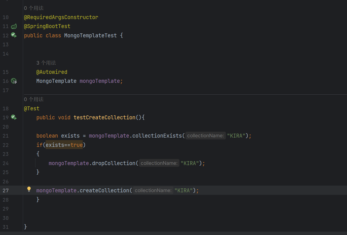
Task: Click the autowired bean navigation icon beside mongoTemplate field
Action: 14,81
